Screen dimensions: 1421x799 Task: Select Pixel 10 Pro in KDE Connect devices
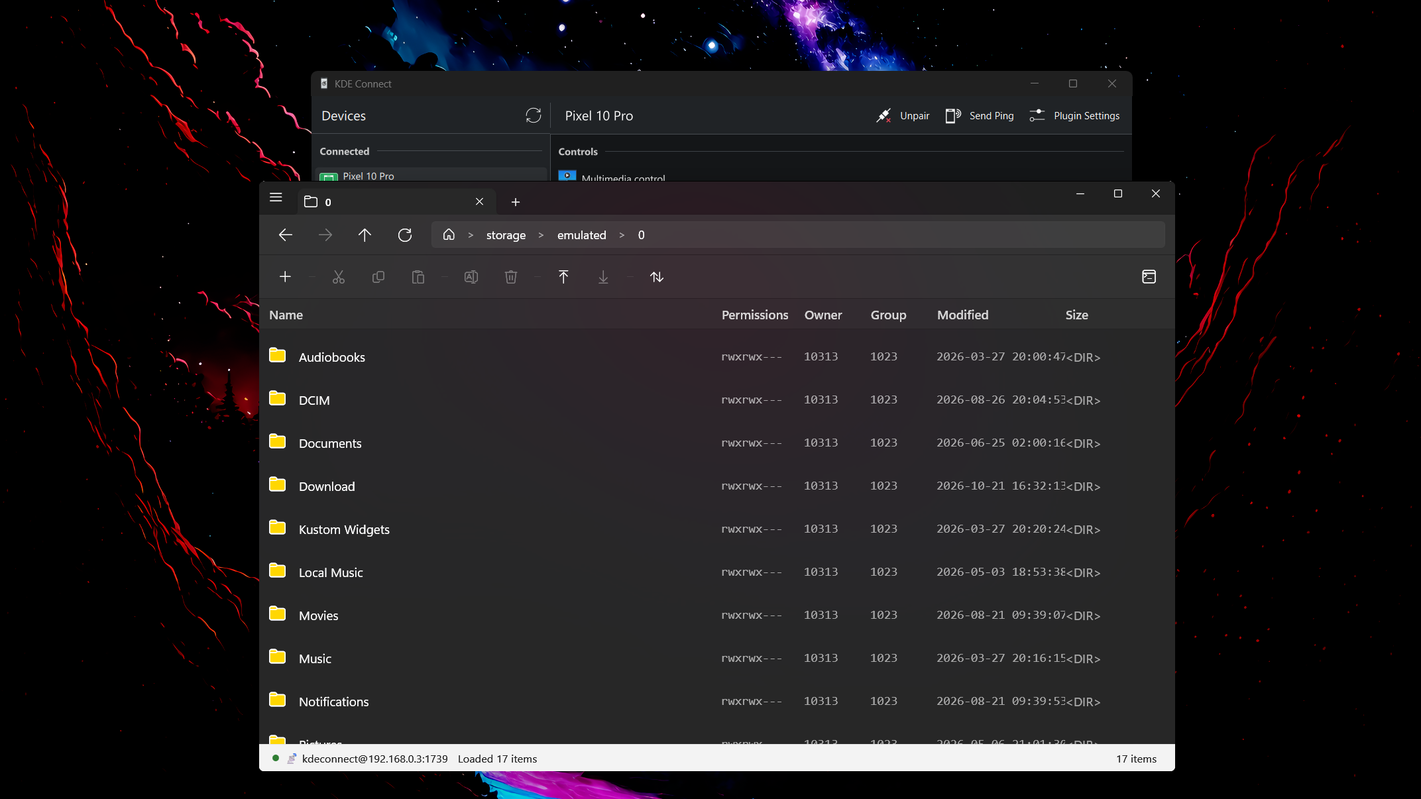click(431, 176)
